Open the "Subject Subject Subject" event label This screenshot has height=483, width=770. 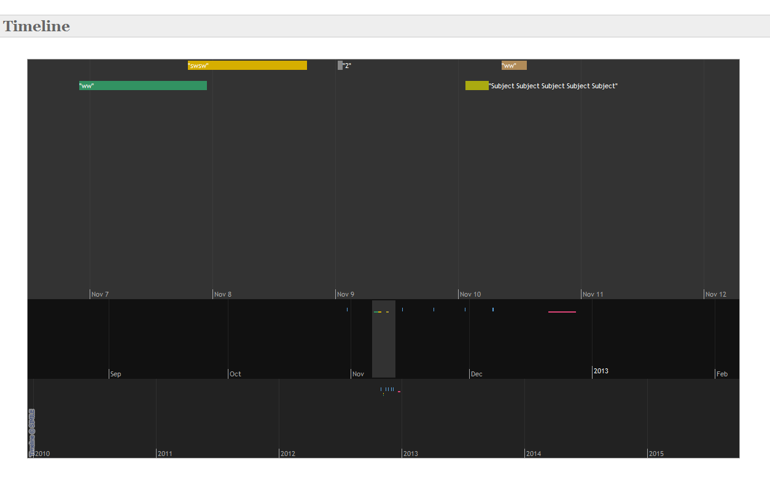pyautogui.click(x=553, y=86)
